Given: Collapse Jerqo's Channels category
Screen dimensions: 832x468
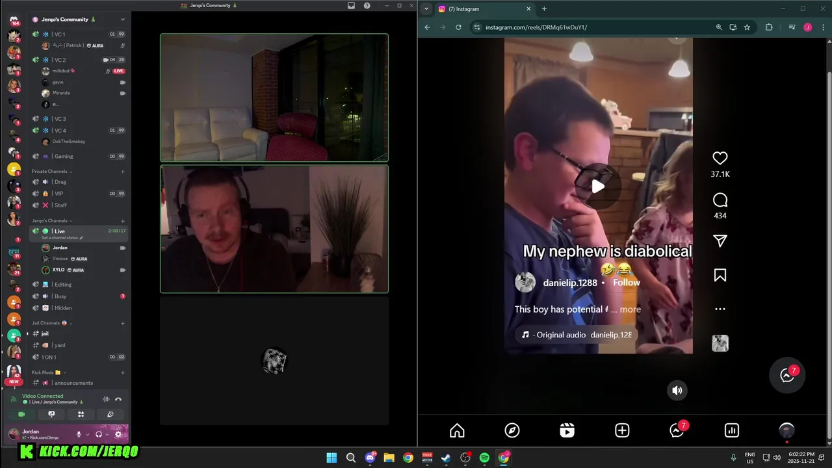Looking at the screenshot, I should click(52, 221).
